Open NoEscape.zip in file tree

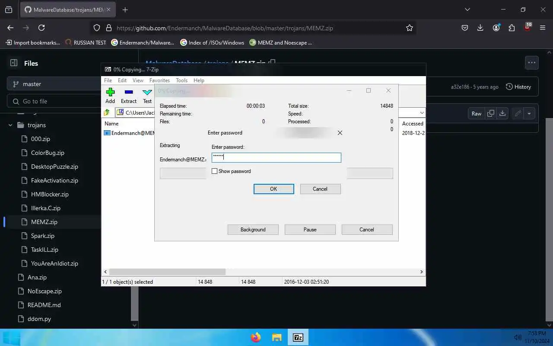44,291
